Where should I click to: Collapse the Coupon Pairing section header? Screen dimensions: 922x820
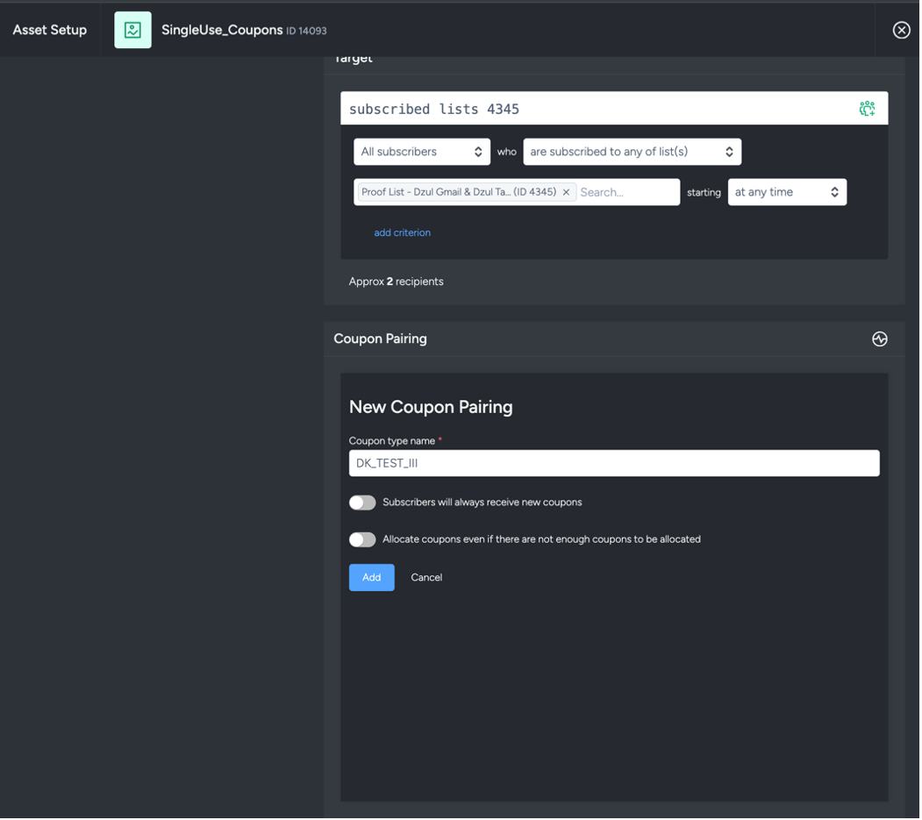click(x=380, y=339)
